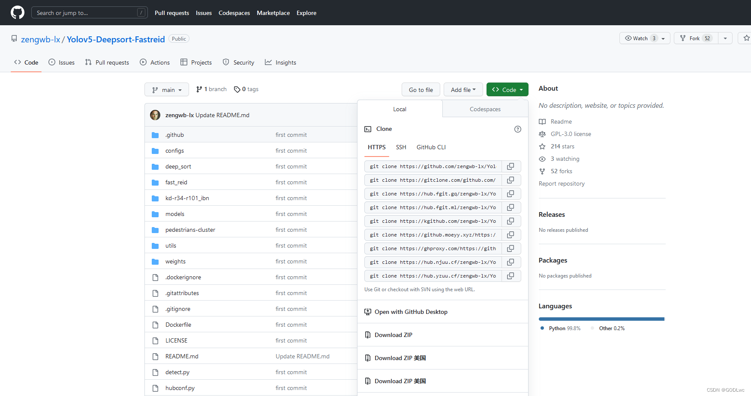Open the Yolov5-Deepsort-Fastreid repository link
The height and width of the screenshot is (396, 751).
click(x=116, y=39)
